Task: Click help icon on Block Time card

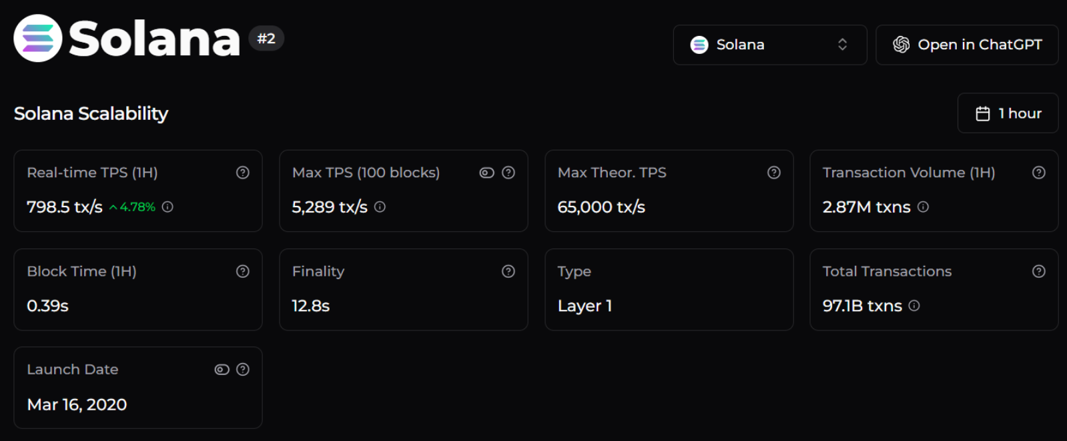Action: (243, 271)
